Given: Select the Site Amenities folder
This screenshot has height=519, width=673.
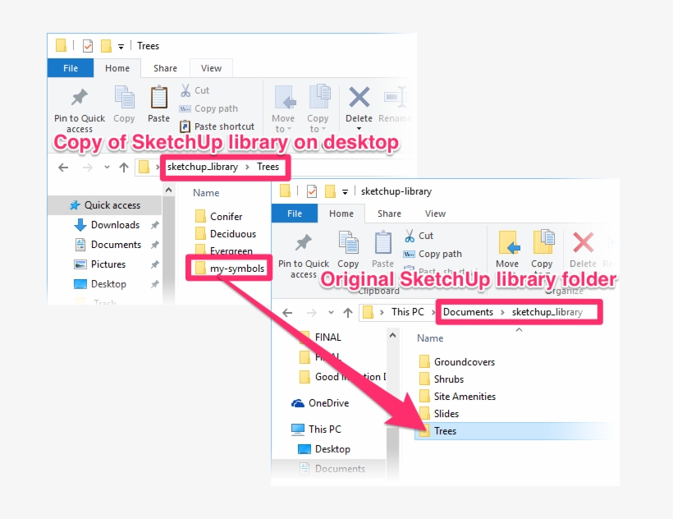Looking at the screenshot, I should point(457,396).
